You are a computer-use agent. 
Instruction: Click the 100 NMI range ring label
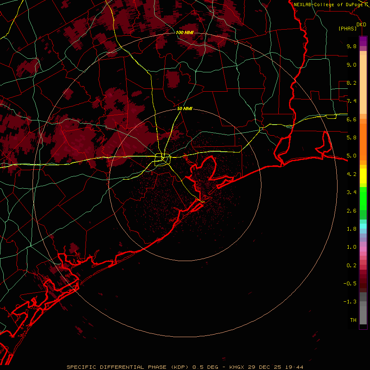[185, 32]
